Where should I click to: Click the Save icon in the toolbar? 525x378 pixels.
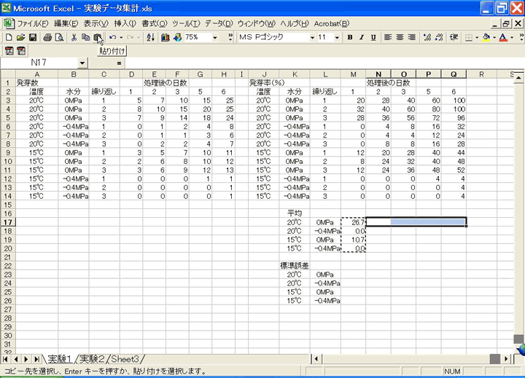click(33, 37)
